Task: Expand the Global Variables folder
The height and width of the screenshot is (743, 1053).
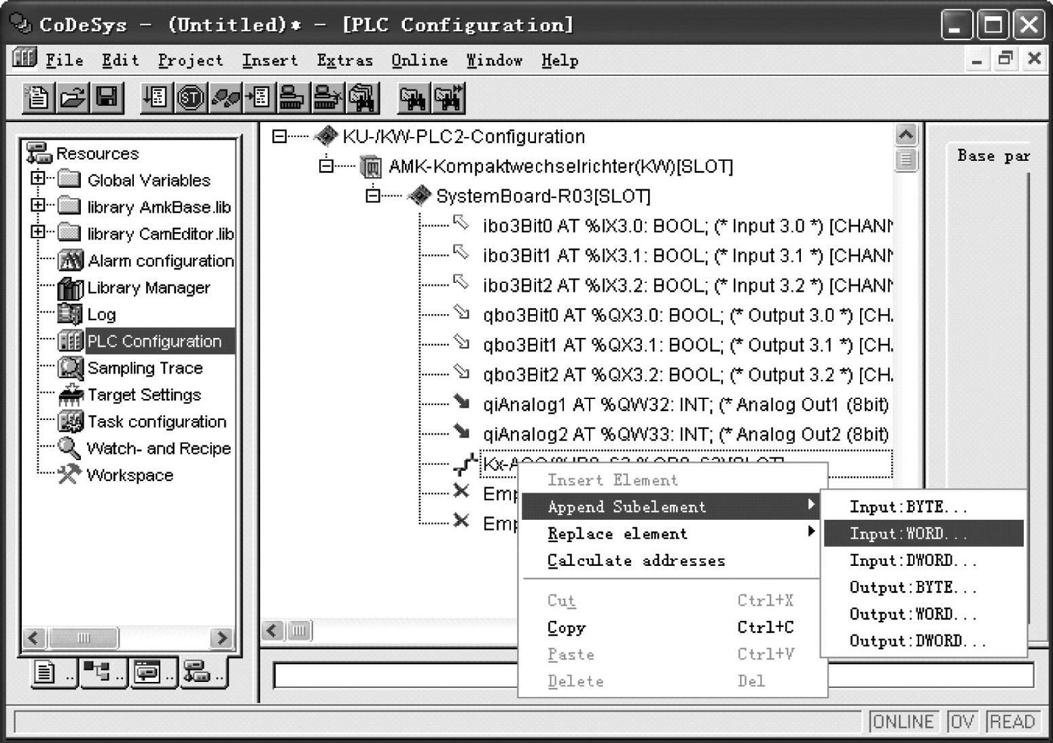Action: click(38, 178)
